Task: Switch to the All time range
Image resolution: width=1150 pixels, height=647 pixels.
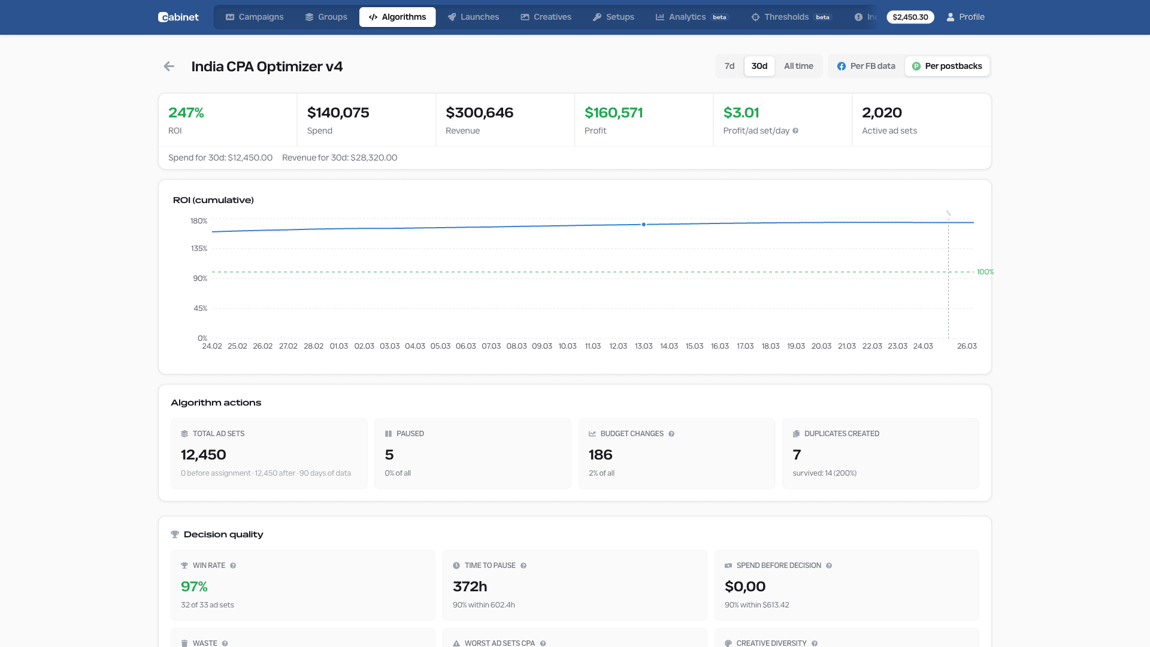Action: point(798,66)
